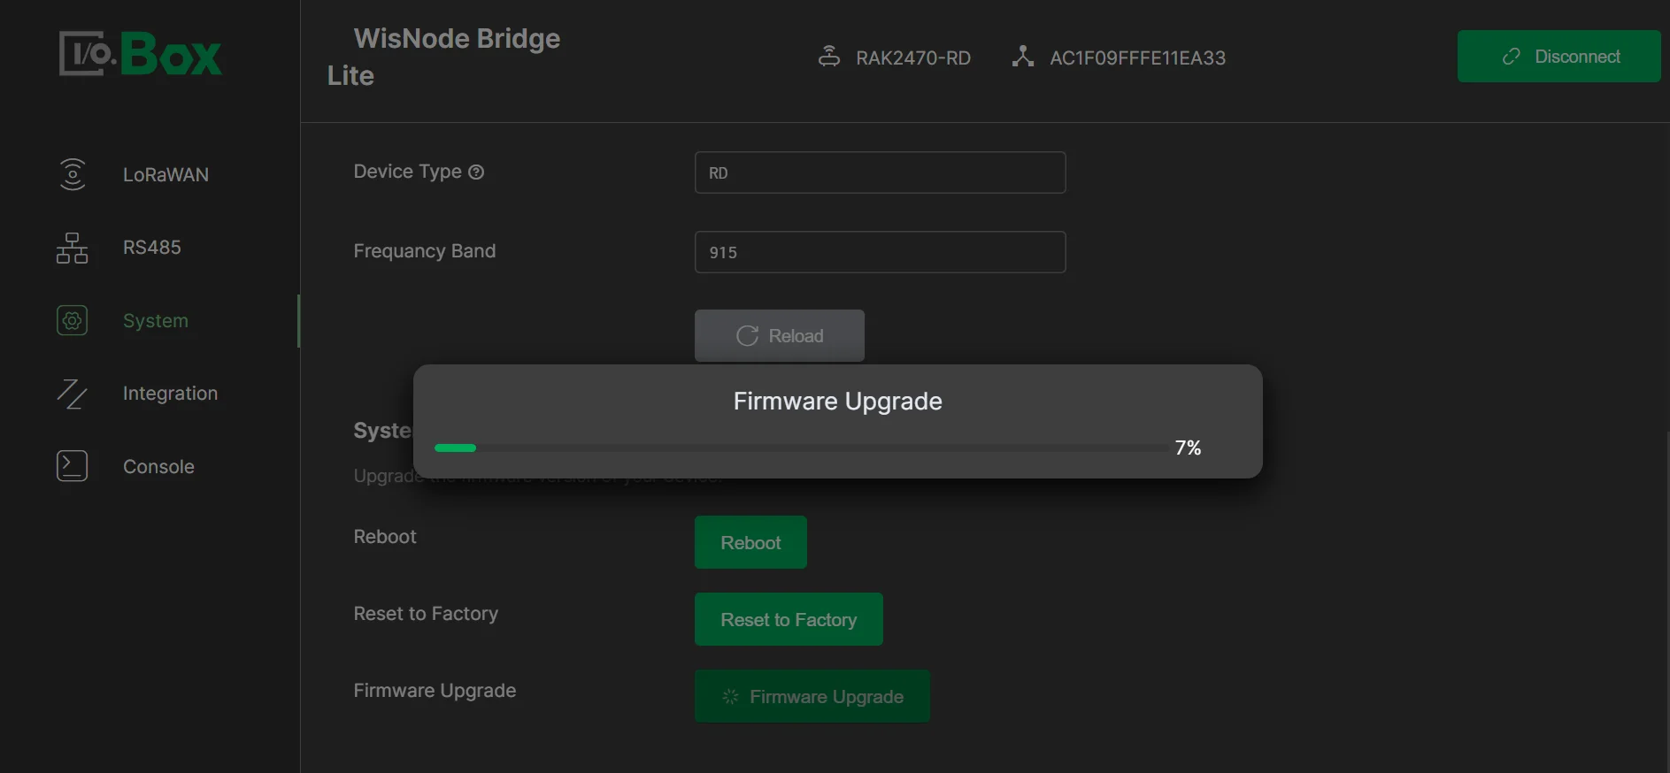Image resolution: width=1670 pixels, height=773 pixels.
Task: Open the Console menu item
Action: pyautogui.click(x=158, y=466)
